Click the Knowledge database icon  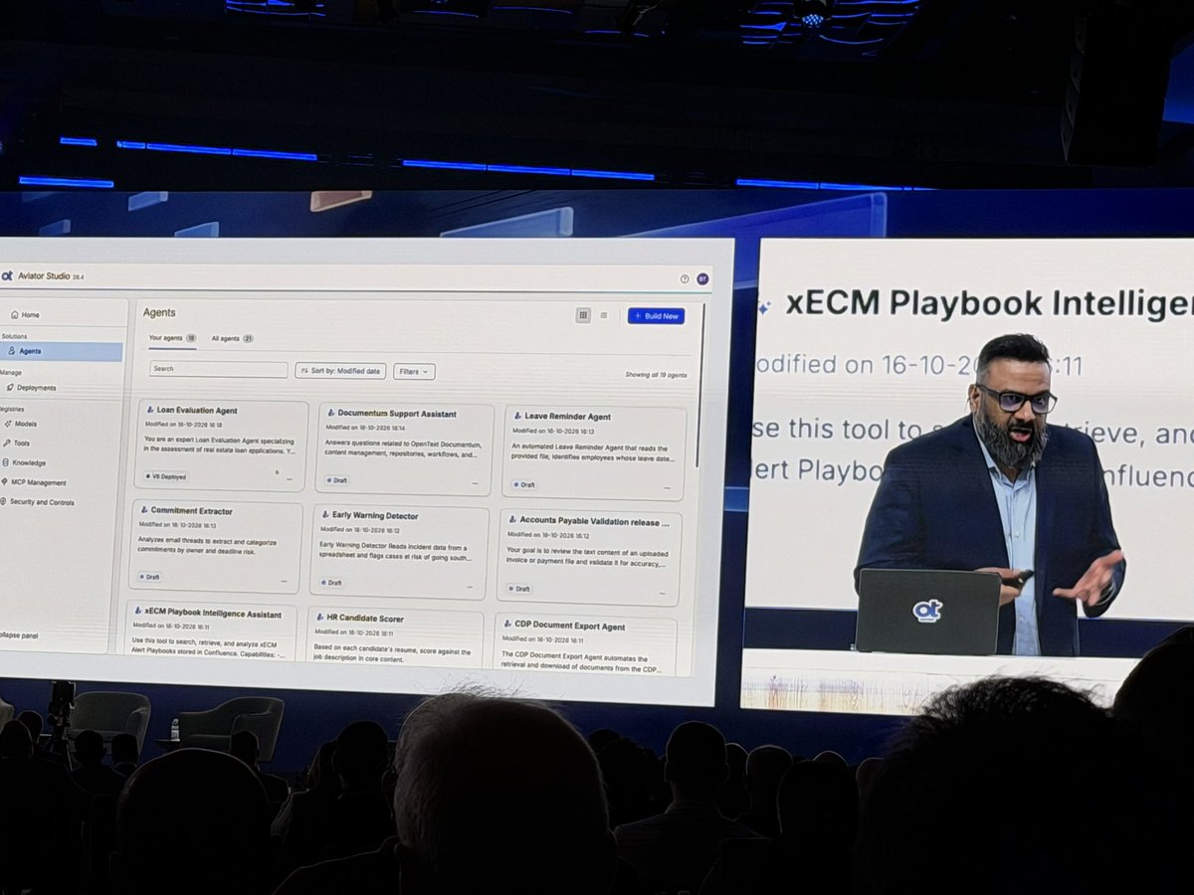[x=5, y=462]
